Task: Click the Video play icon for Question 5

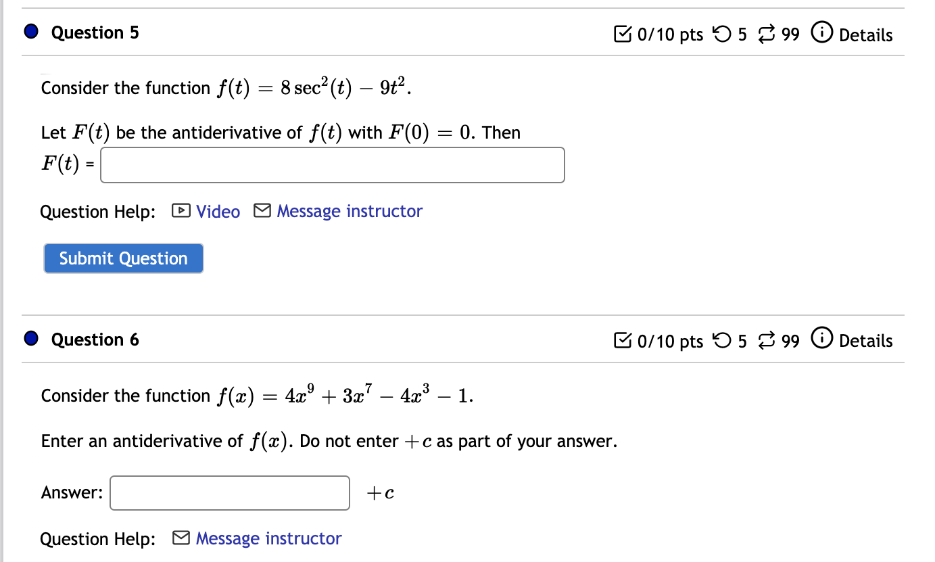Action: click(x=181, y=212)
